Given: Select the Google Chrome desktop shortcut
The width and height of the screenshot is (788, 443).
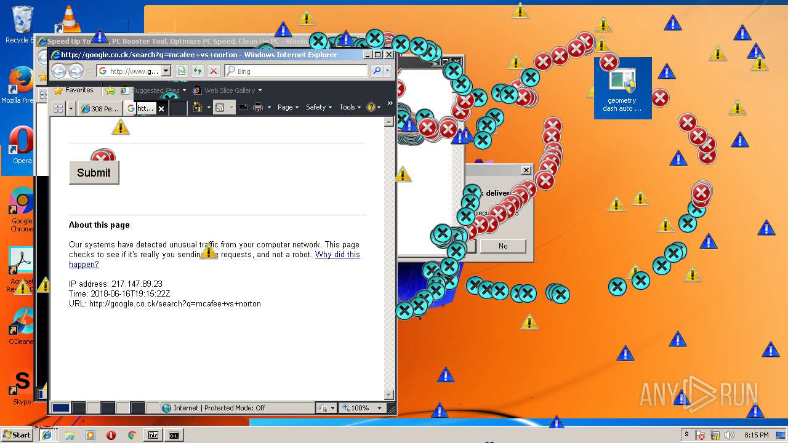Looking at the screenshot, I should click(22, 210).
